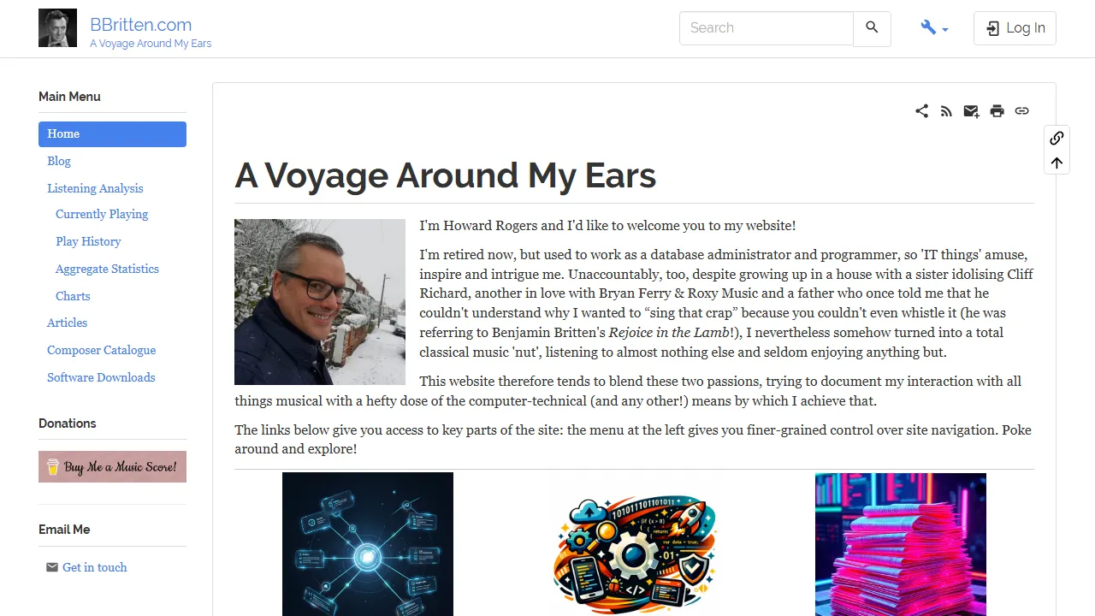Click the up-arrow back to top icon
The image size is (1095, 616).
pos(1057,163)
